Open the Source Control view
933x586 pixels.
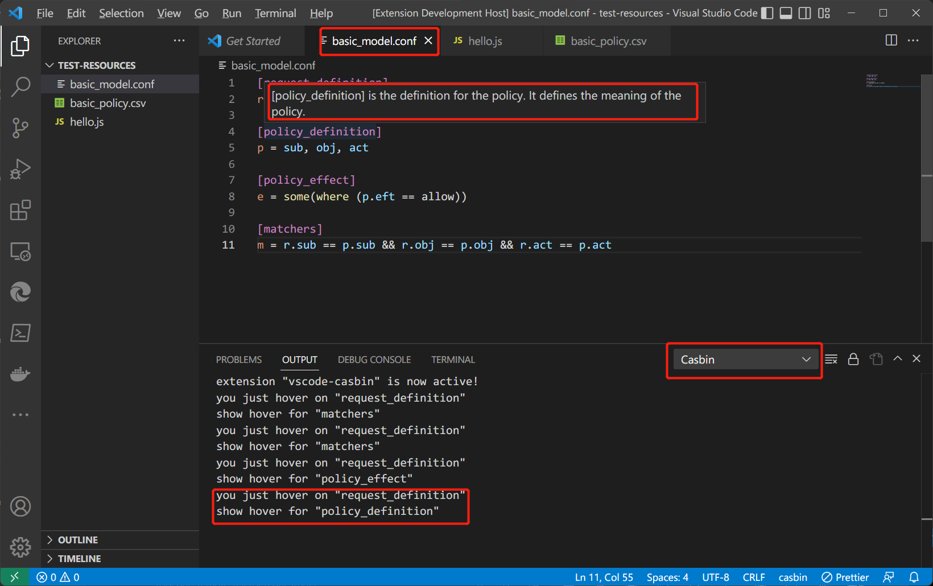click(20, 128)
